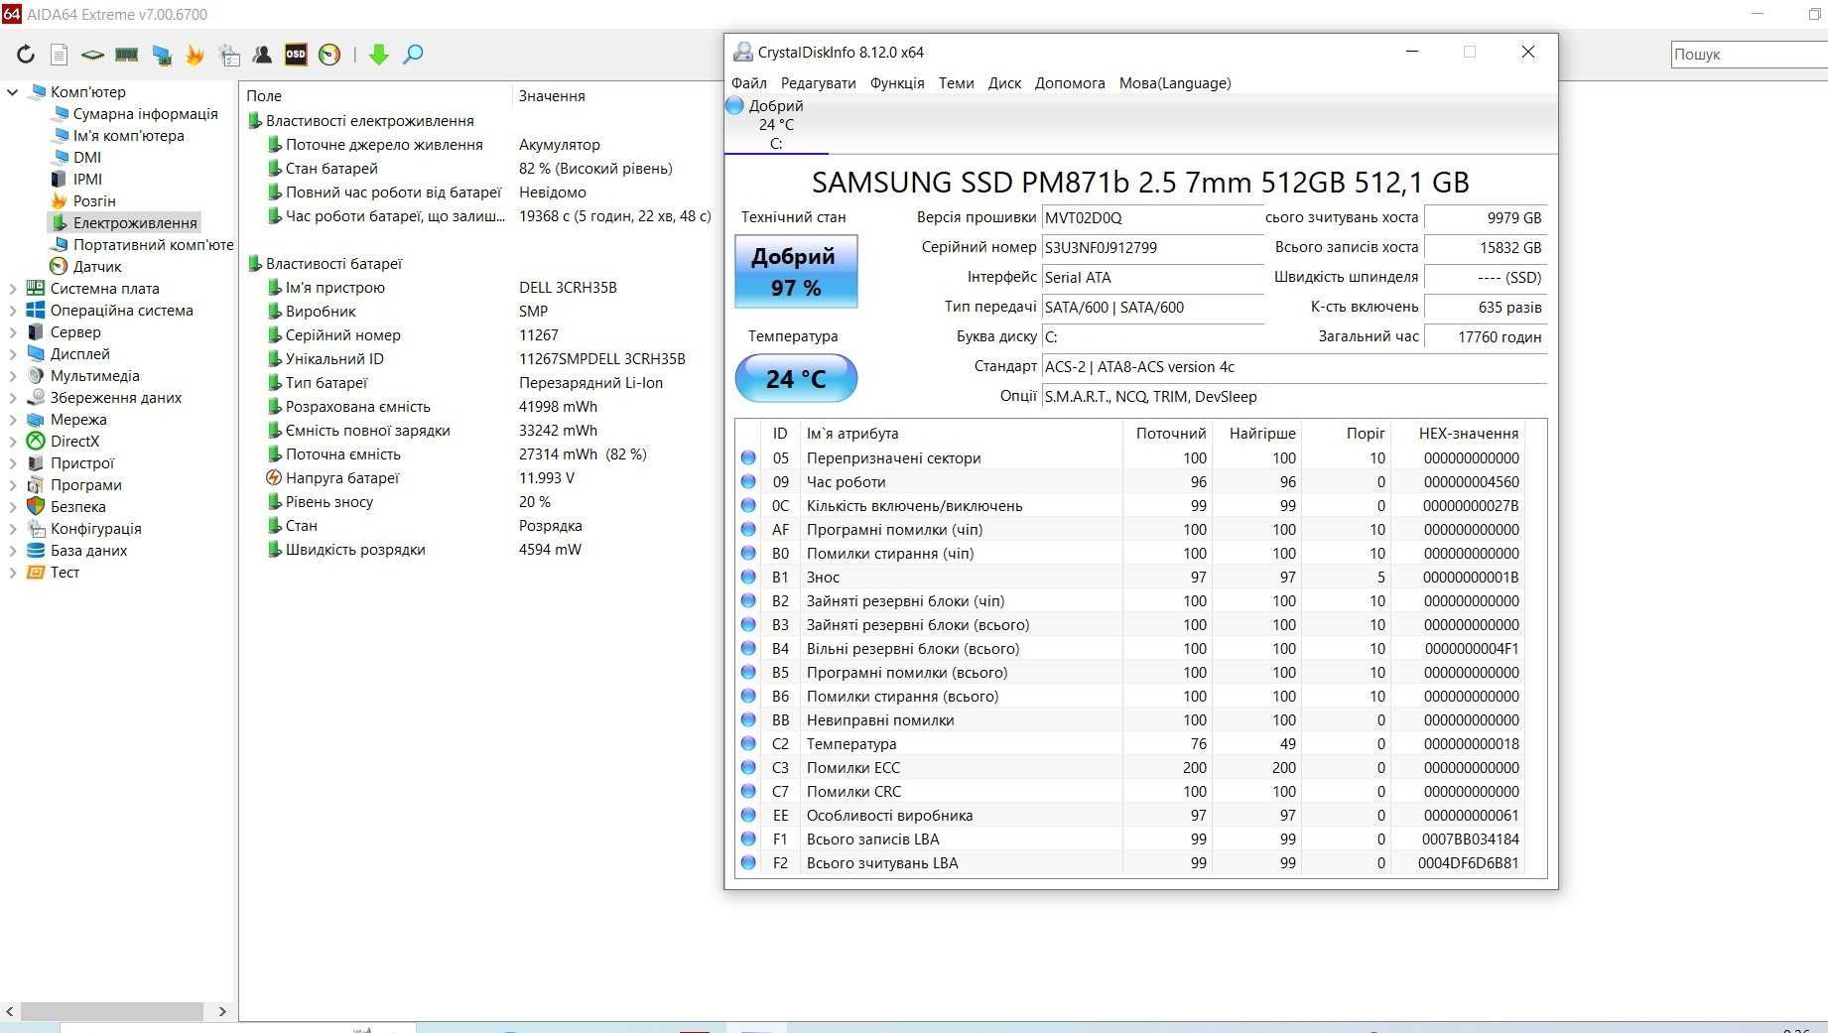Click the memory module toolbar icon
The width and height of the screenshot is (1828, 1033).
126,55
